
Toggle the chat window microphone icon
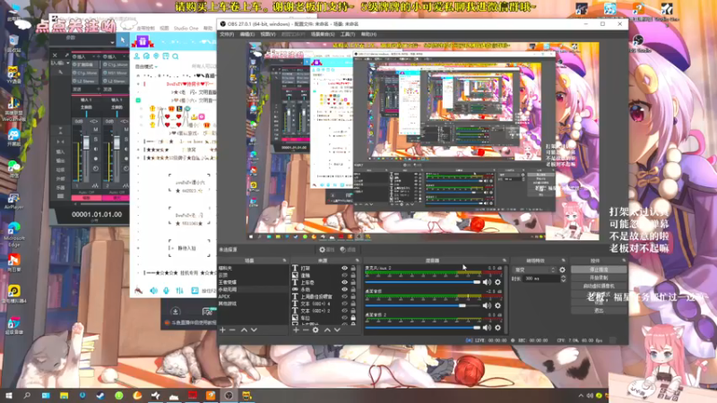pyautogui.click(x=166, y=290)
